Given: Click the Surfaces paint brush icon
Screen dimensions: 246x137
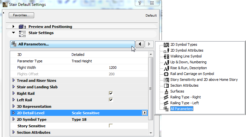Looking at the screenshot, I should (x=166, y=92).
